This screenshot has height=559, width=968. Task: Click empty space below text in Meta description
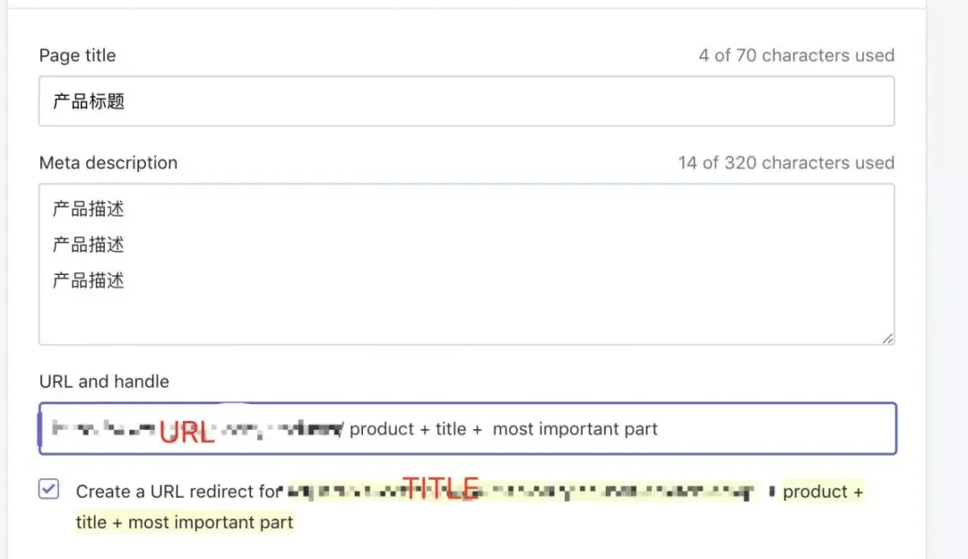click(x=467, y=318)
